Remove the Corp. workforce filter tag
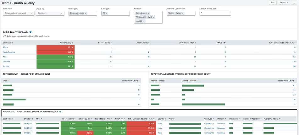Screen dimensions: 299x135 click(x=86, y=13)
